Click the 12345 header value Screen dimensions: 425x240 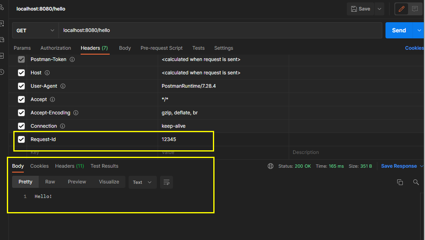pyautogui.click(x=169, y=139)
